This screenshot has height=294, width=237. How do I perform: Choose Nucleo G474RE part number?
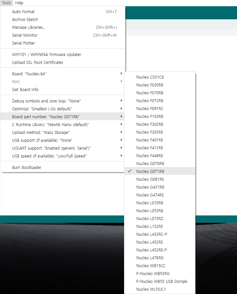click(x=160, y=195)
